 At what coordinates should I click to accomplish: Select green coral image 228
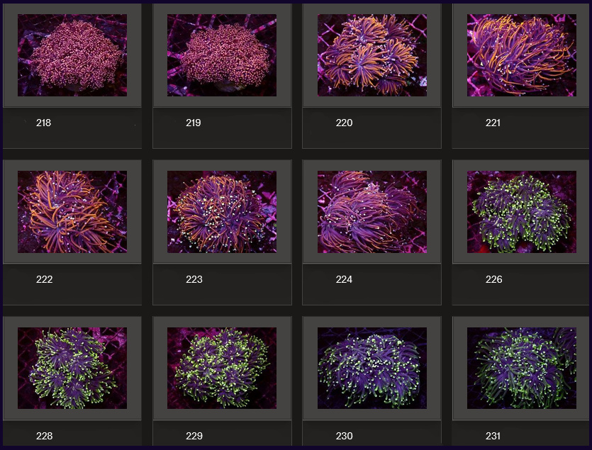pyautogui.click(x=72, y=368)
